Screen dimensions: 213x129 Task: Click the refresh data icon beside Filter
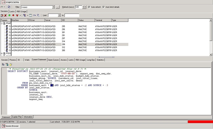[9, 7]
